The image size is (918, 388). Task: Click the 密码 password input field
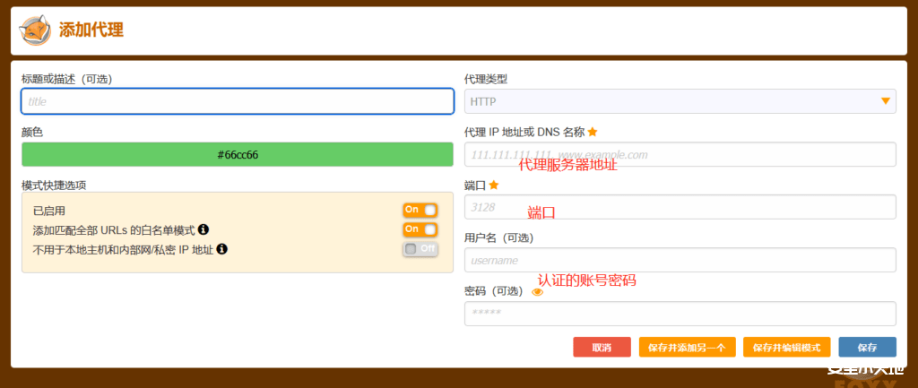680,314
